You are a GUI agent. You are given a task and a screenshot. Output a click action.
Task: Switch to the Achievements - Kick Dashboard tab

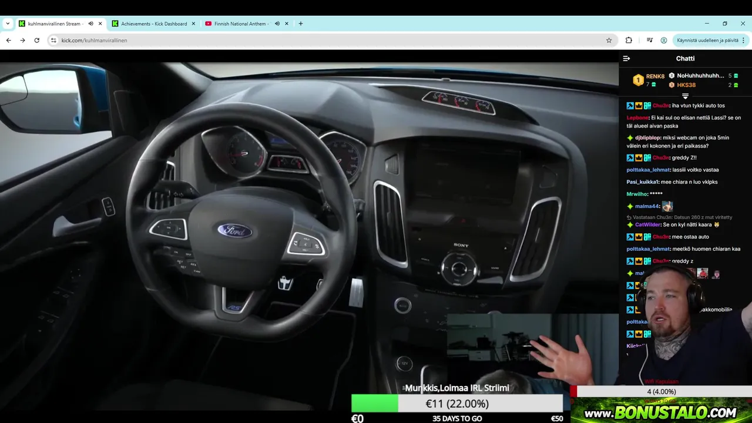154,23
